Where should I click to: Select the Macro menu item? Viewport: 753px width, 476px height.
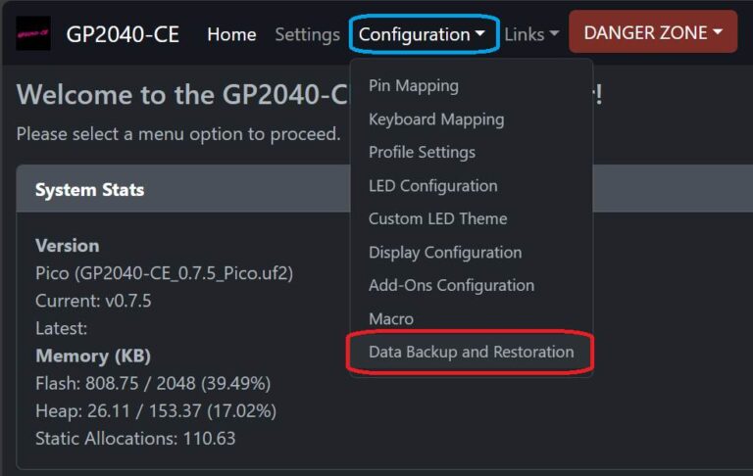391,319
